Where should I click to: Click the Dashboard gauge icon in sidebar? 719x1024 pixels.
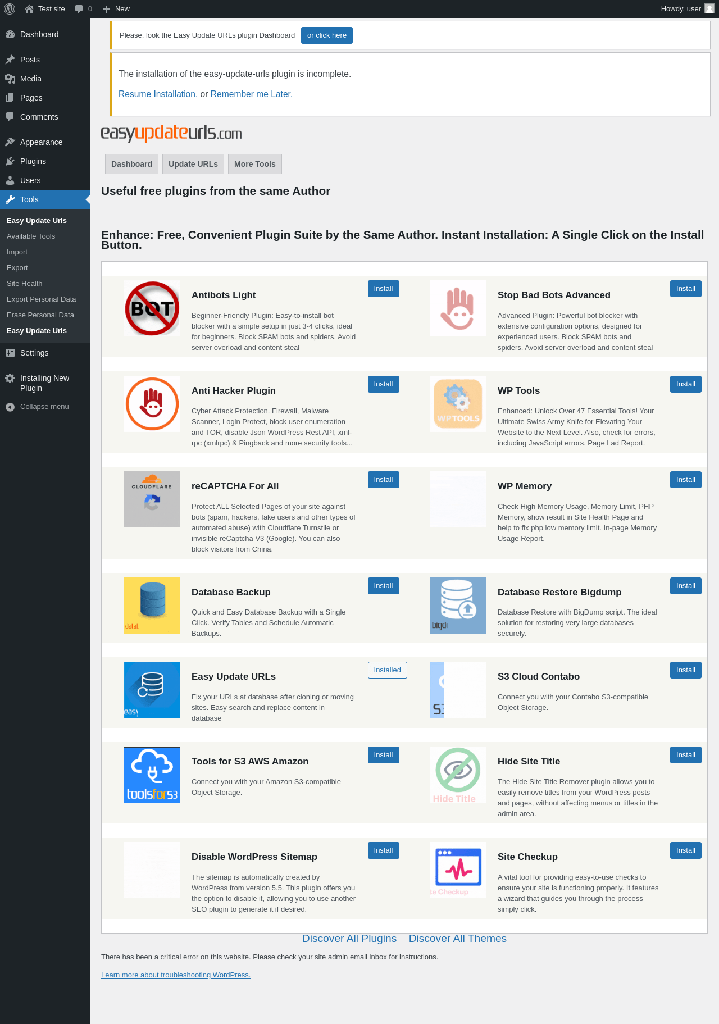[x=10, y=34]
